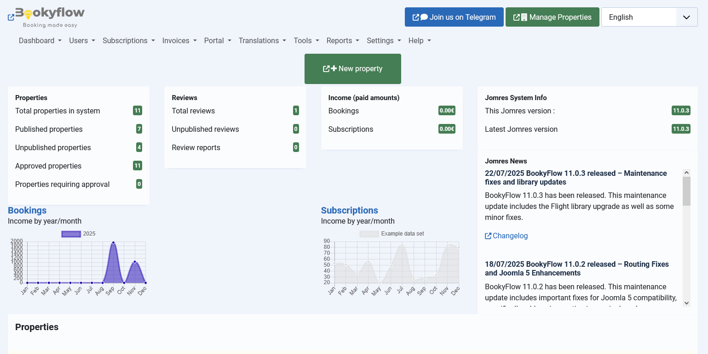
Task: Click the plus icon in New property button
Action: point(334,68)
